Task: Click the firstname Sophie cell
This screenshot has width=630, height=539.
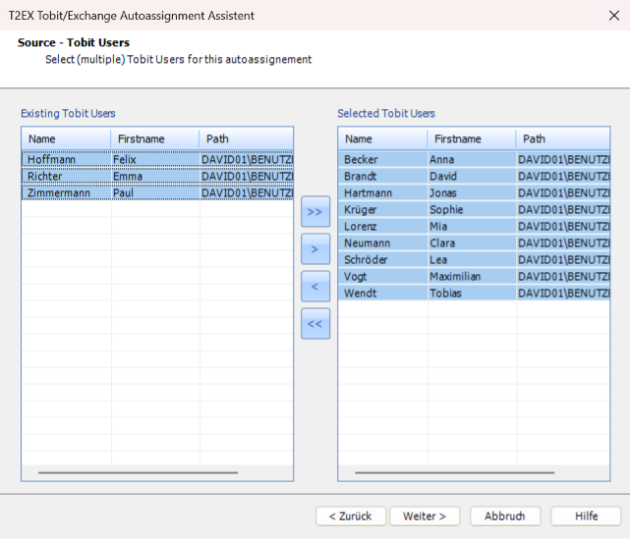Action: tap(472, 209)
